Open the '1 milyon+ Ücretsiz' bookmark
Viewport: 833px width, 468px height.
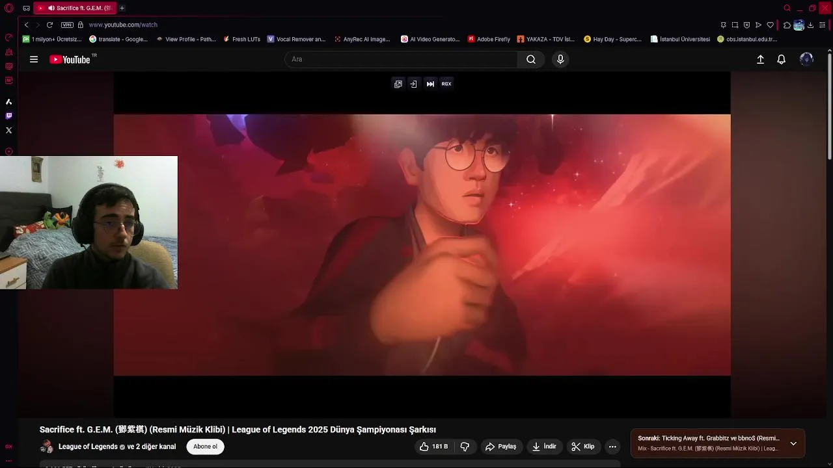tap(52, 39)
